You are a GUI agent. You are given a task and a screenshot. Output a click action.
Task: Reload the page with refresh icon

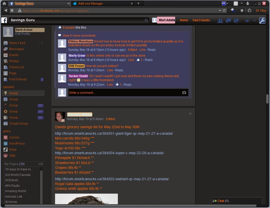[224, 10]
